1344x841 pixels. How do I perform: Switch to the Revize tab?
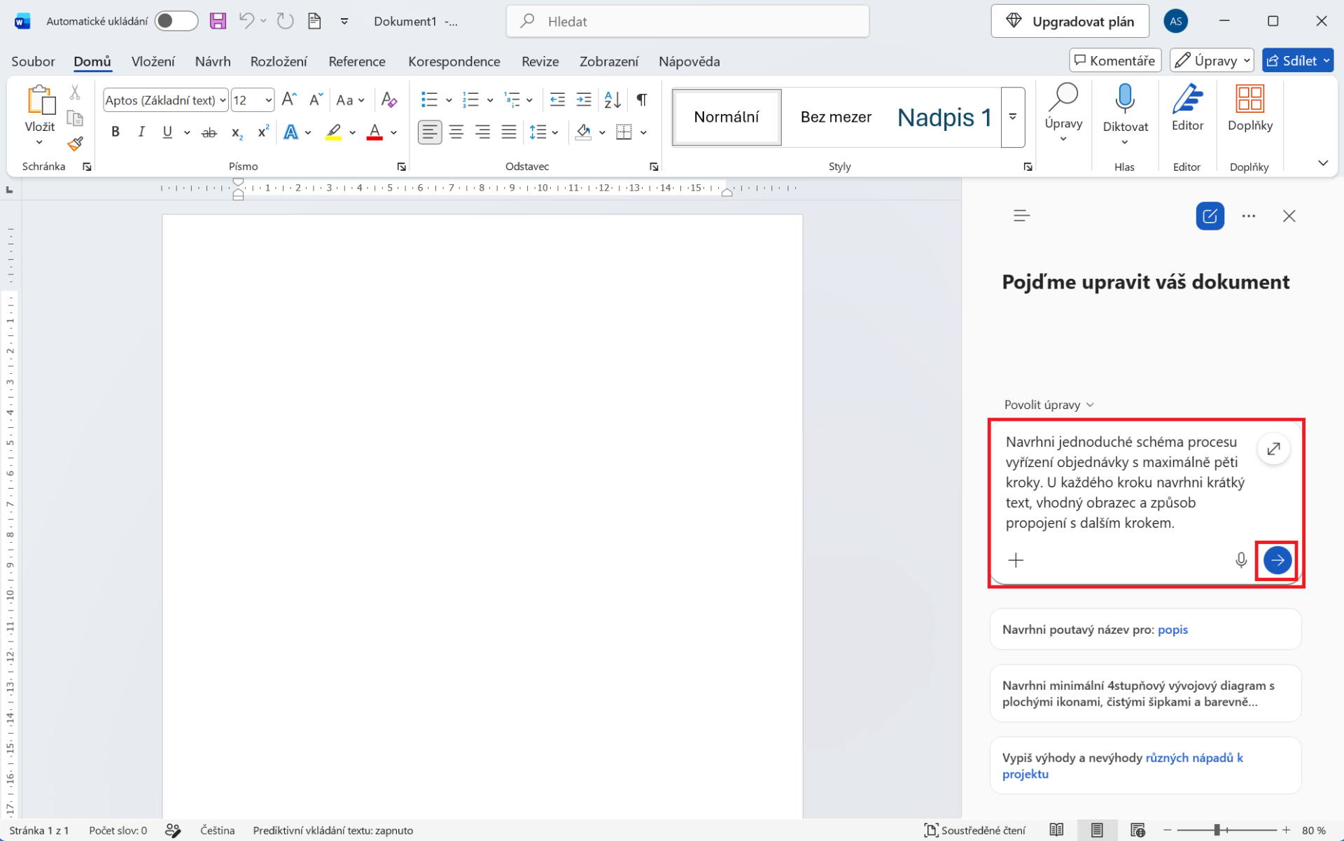coord(540,61)
